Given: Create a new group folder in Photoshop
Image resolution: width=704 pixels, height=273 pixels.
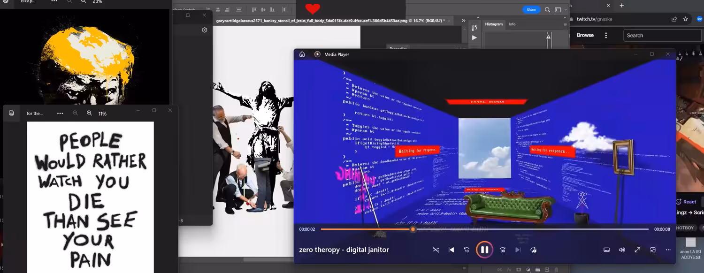Looking at the screenshot, I should pos(537,270).
